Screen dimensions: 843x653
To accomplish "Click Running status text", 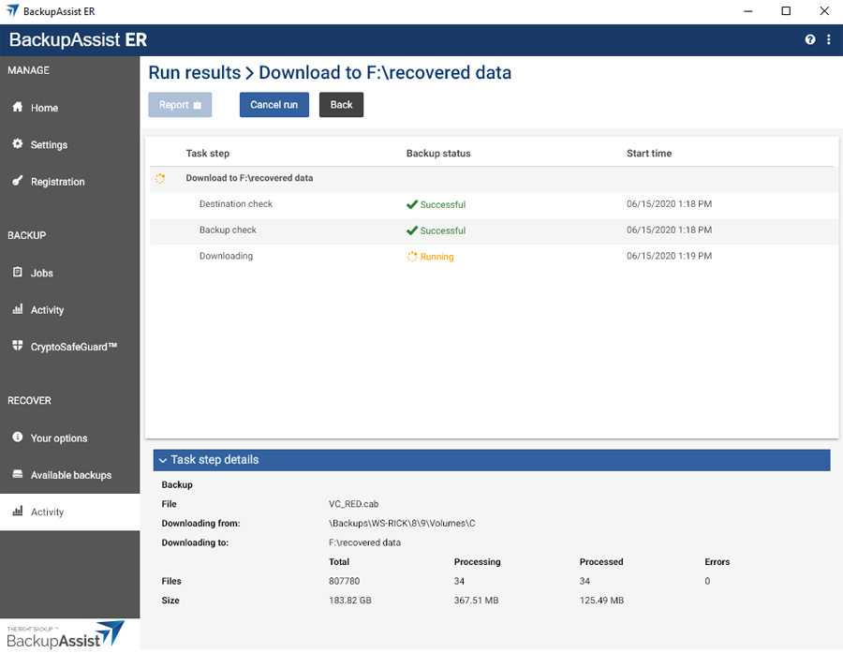I will [x=437, y=257].
